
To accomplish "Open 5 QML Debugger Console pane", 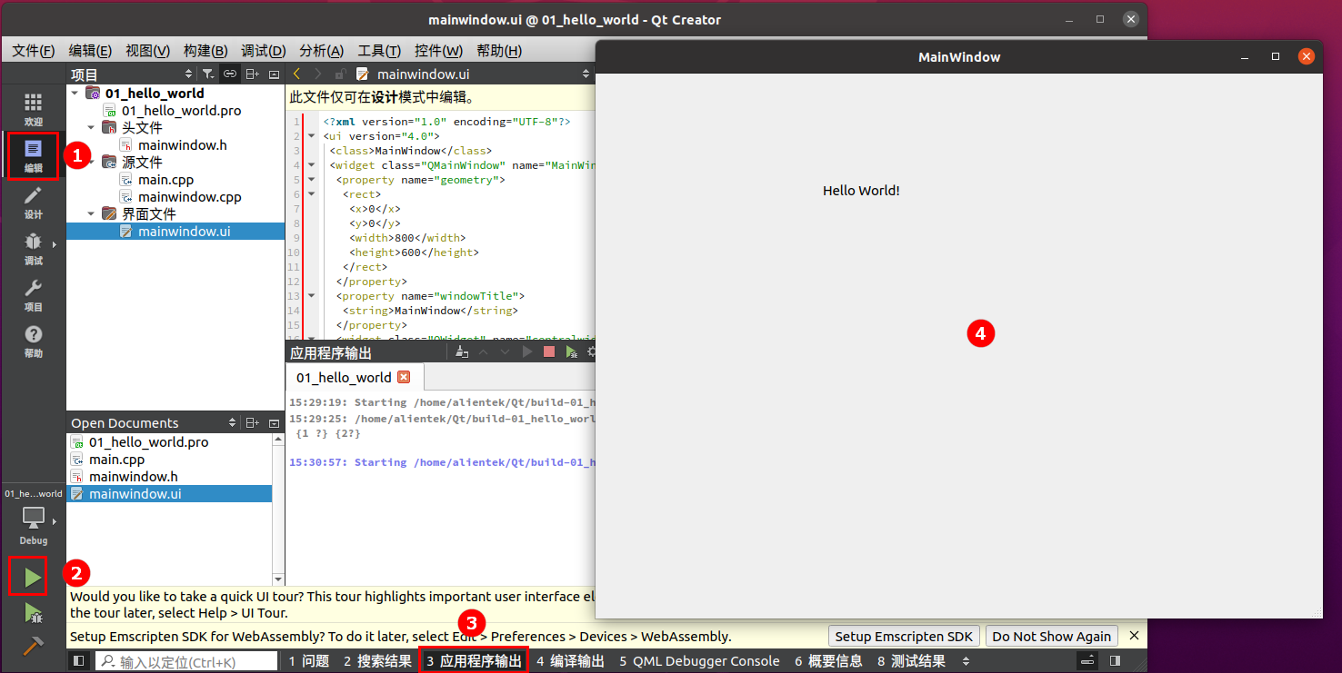I will tap(699, 661).
